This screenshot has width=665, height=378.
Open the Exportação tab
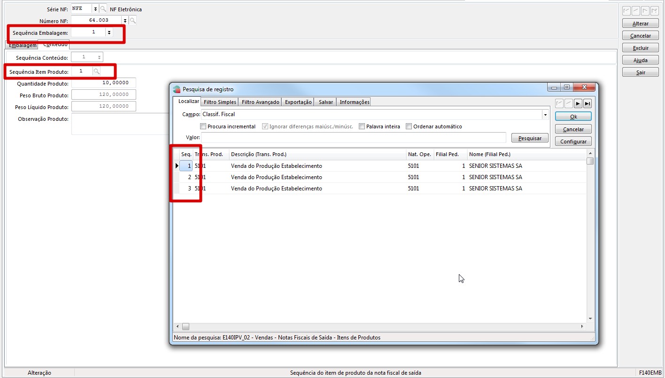[298, 102]
